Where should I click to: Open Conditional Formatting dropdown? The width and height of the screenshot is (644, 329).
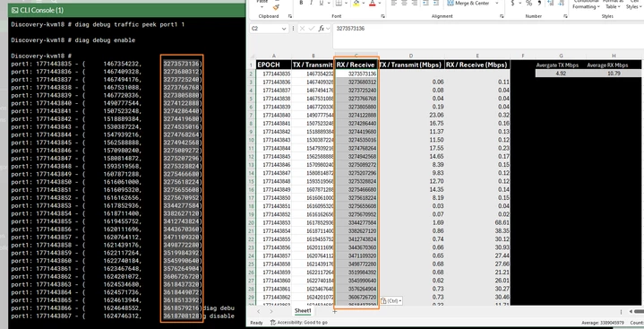click(x=586, y=4)
